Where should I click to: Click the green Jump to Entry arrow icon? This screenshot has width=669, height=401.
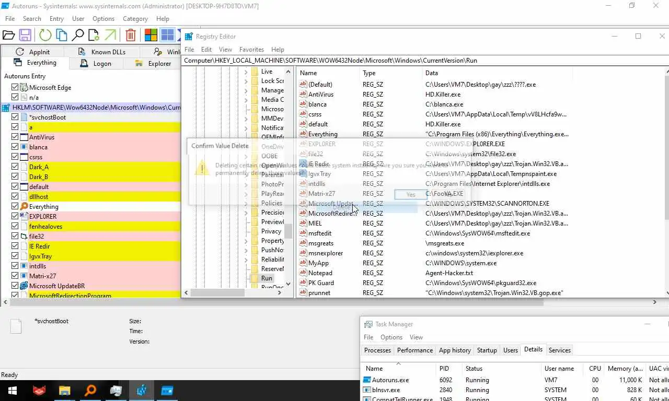coord(110,36)
